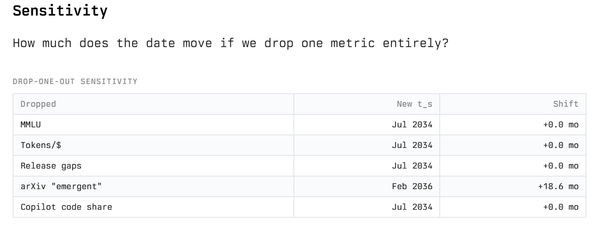The height and width of the screenshot is (240, 594).
Task: Click the Tokens/$ row's +0.0 mo shift
Action: tap(561, 145)
